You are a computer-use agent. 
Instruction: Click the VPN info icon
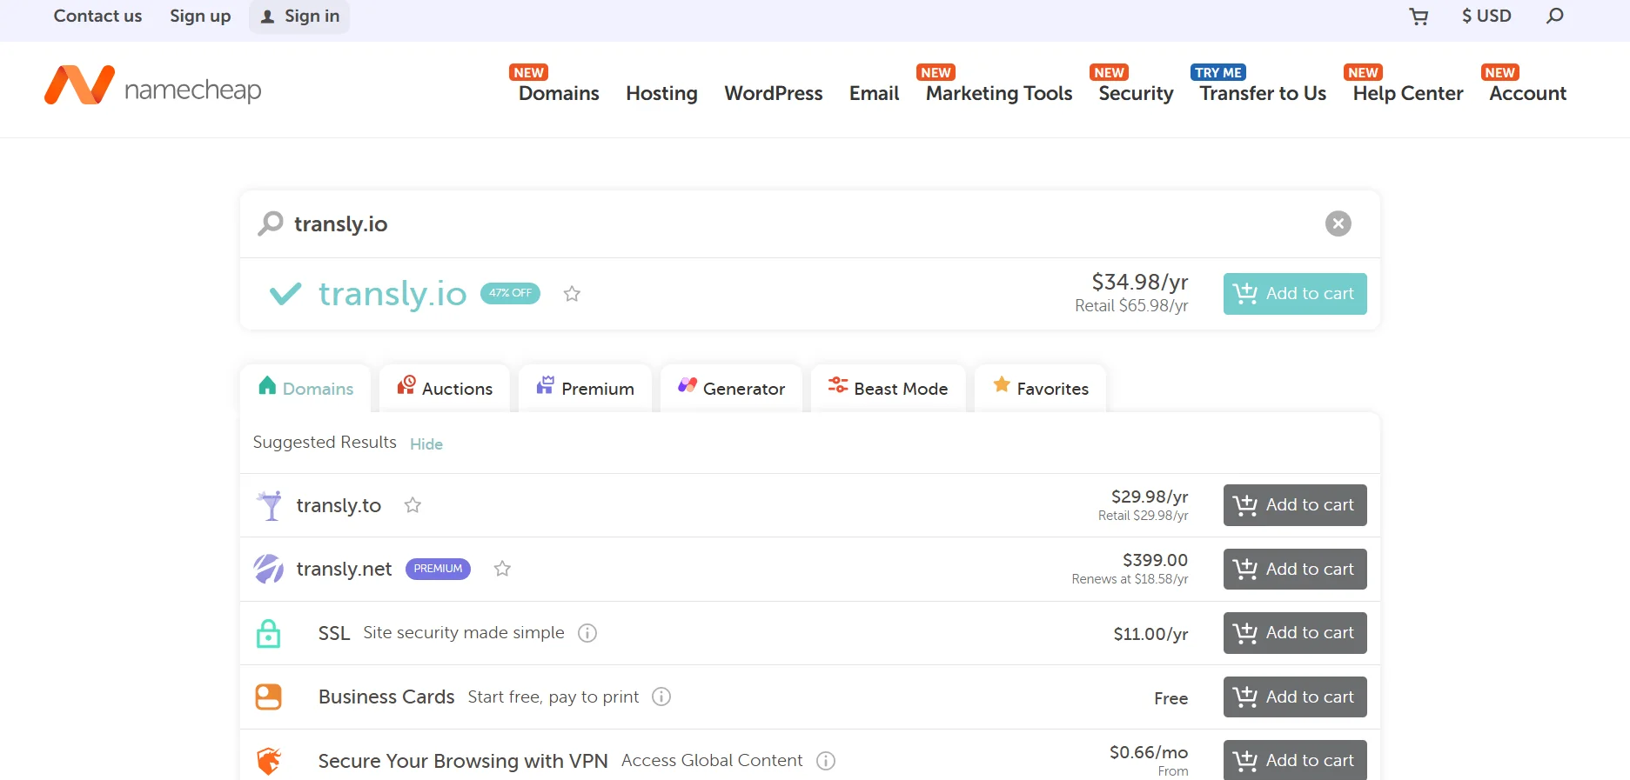click(826, 761)
